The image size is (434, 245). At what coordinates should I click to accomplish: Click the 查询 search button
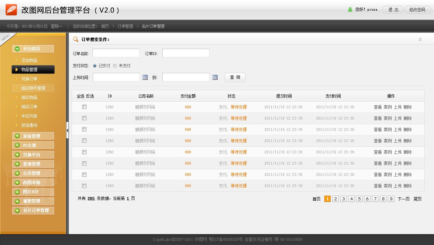(x=235, y=77)
